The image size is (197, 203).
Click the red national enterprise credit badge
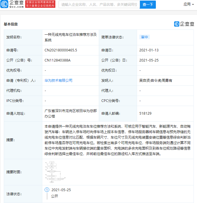click(x=36, y=4)
